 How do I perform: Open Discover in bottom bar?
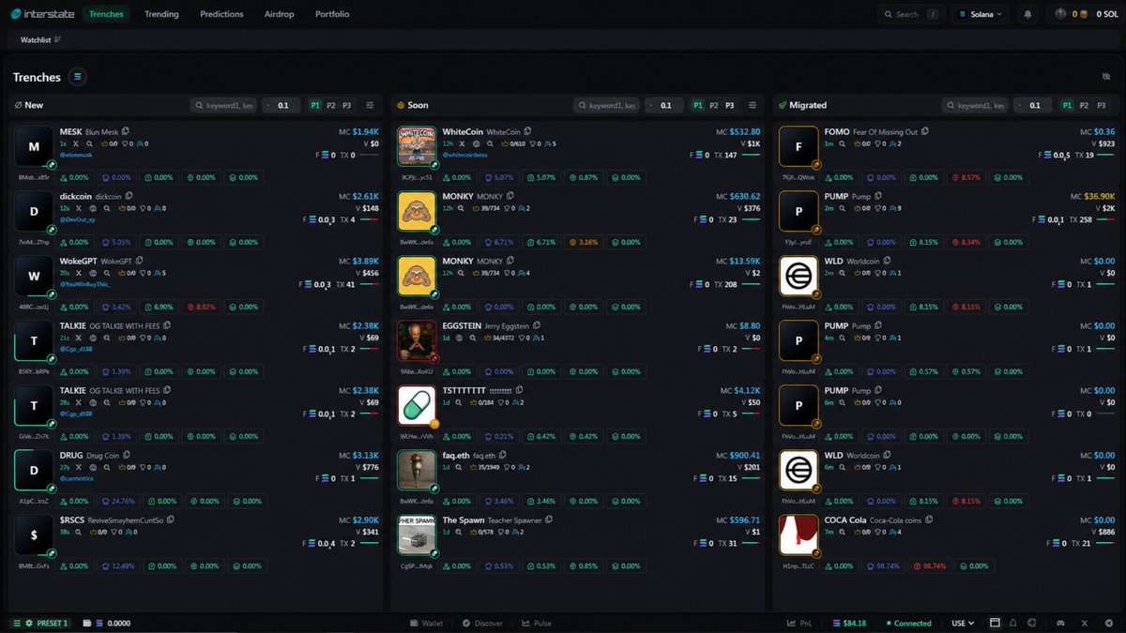click(x=482, y=623)
